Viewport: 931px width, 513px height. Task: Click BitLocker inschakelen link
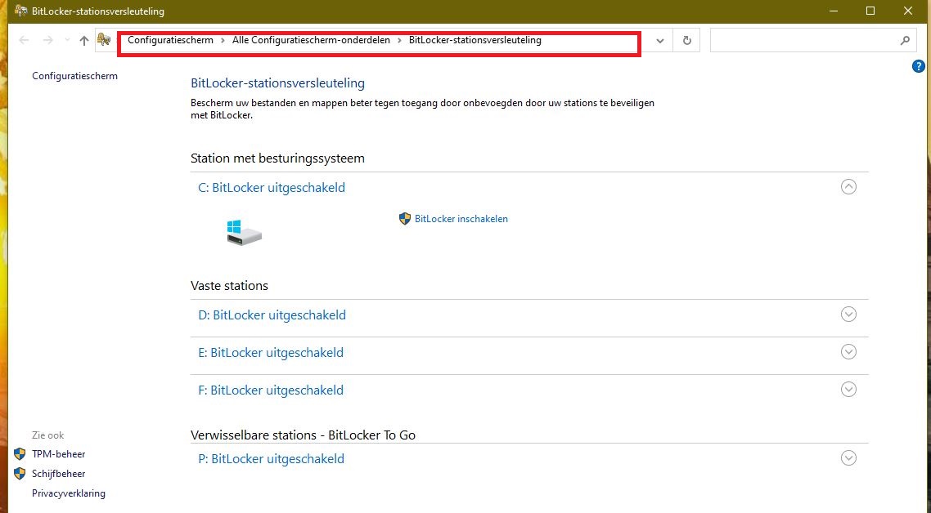(461, 219)
